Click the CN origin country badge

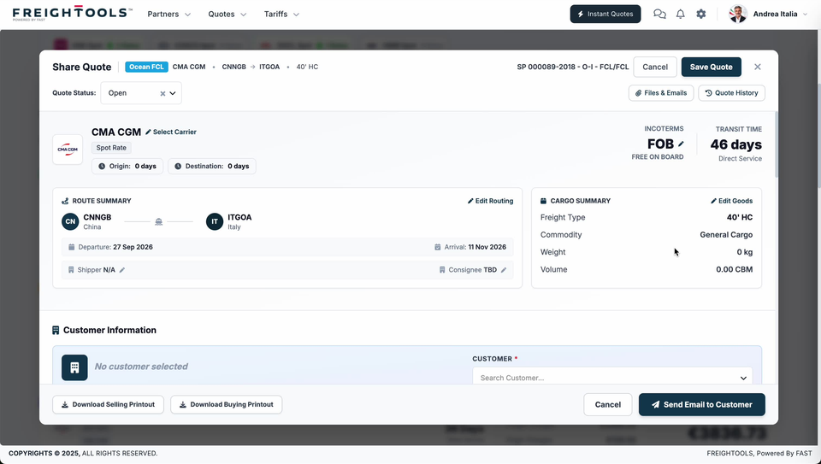coord(70,221)
